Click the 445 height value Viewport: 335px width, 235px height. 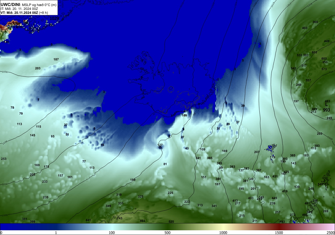point(274,198)
